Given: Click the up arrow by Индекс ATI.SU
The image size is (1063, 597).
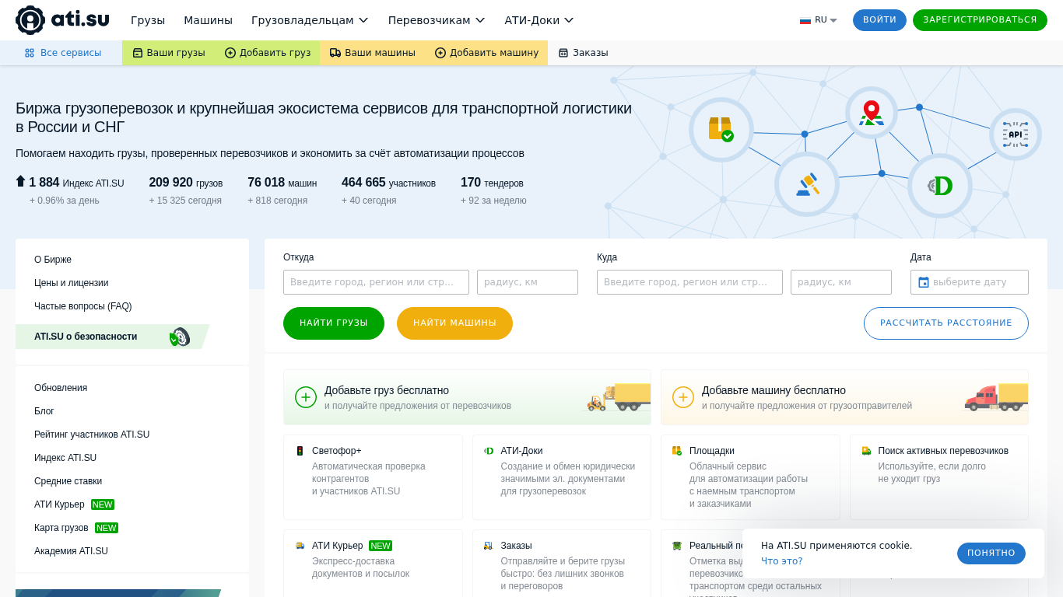Looking at the screenshot, I should 21,181.
